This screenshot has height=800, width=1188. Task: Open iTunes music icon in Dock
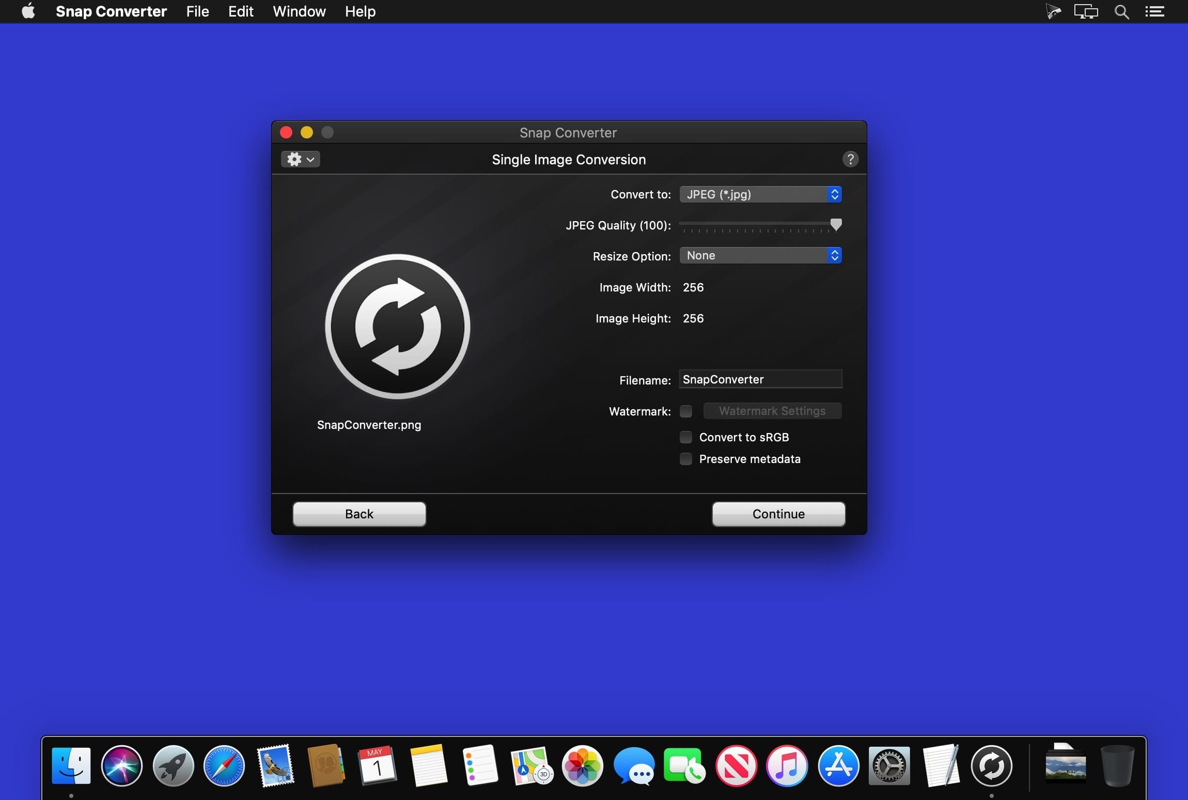787,766
